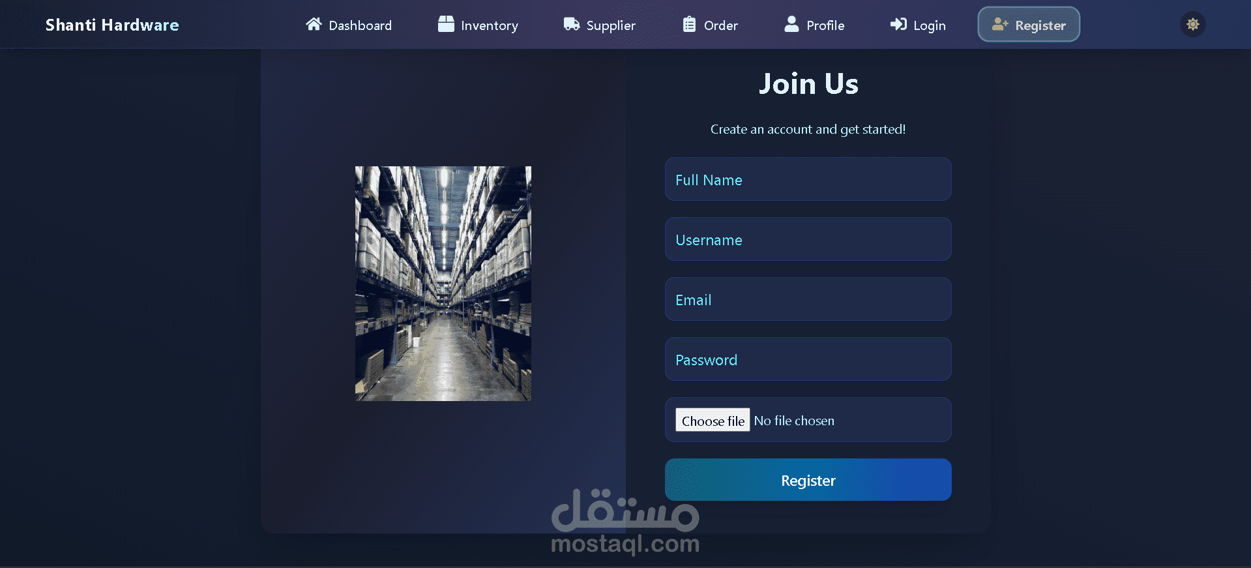The height and width of the screenshot is (568, 1251).
Task: Click the Profile person icon
Action: coord(791,24)
